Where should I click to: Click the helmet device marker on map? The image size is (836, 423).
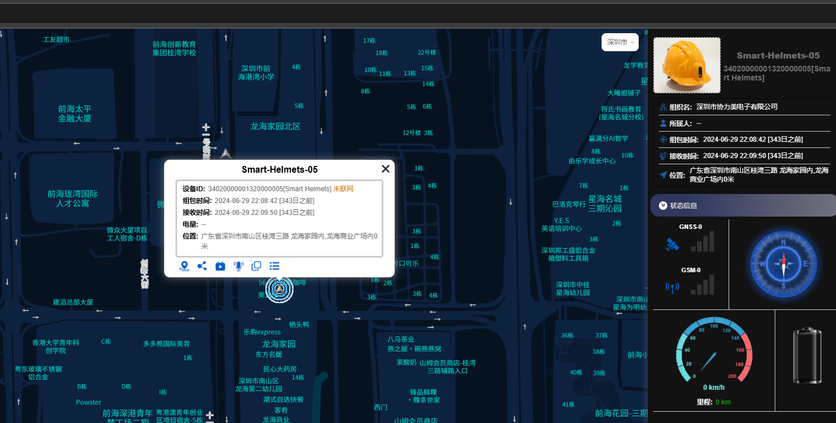pos(279,289)
